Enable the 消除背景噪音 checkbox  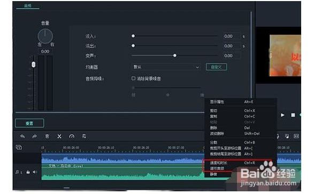pyautogui.click(x=133, y=79)
